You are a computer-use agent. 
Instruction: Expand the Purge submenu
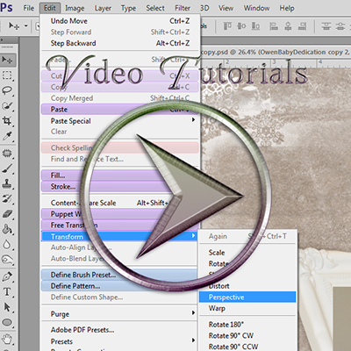point(120,314)
